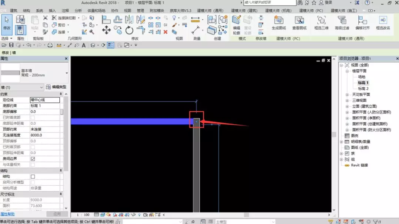The image size is (399, 224).
Task: Click the Unconnected Height field showing 8000.0
Action: click(45, 135)
